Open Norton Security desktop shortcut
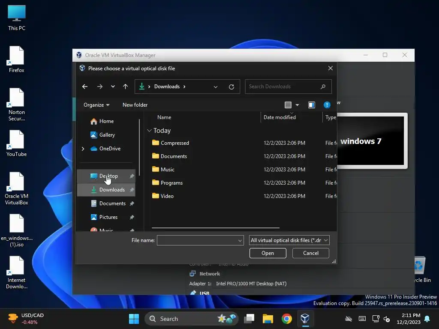Image resolution: width=439 pixels, height=329 pixels. [17, 105]
